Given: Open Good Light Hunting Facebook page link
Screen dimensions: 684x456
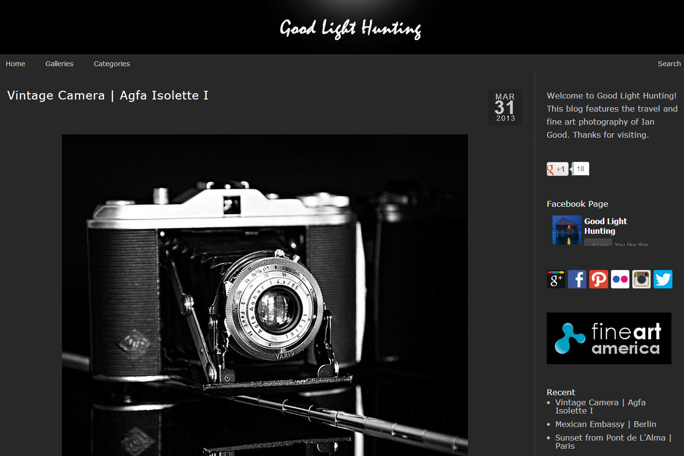Looking at the screenshot, I should (x=606, y=226).
